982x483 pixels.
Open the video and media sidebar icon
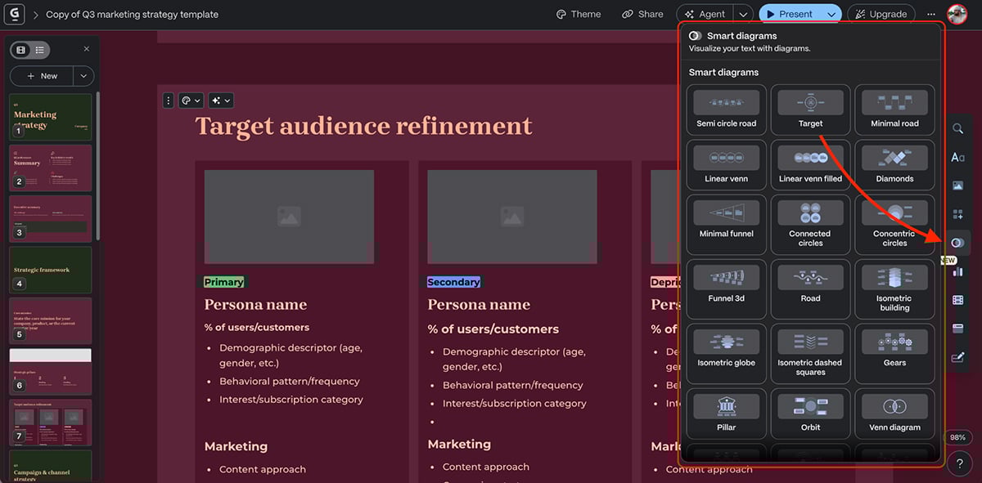tap(957, 300)
